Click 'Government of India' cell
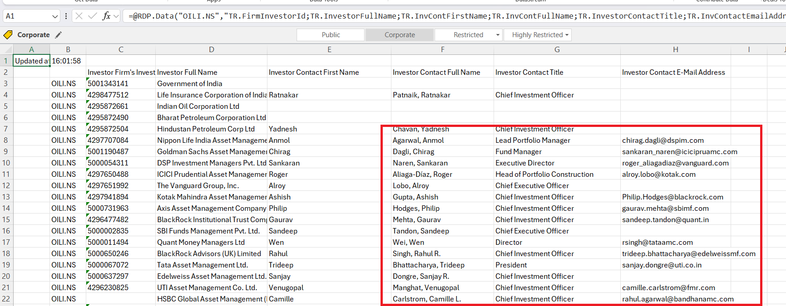Image resolution: width=786 pixels, height=306 pixels. coord(212,83)
